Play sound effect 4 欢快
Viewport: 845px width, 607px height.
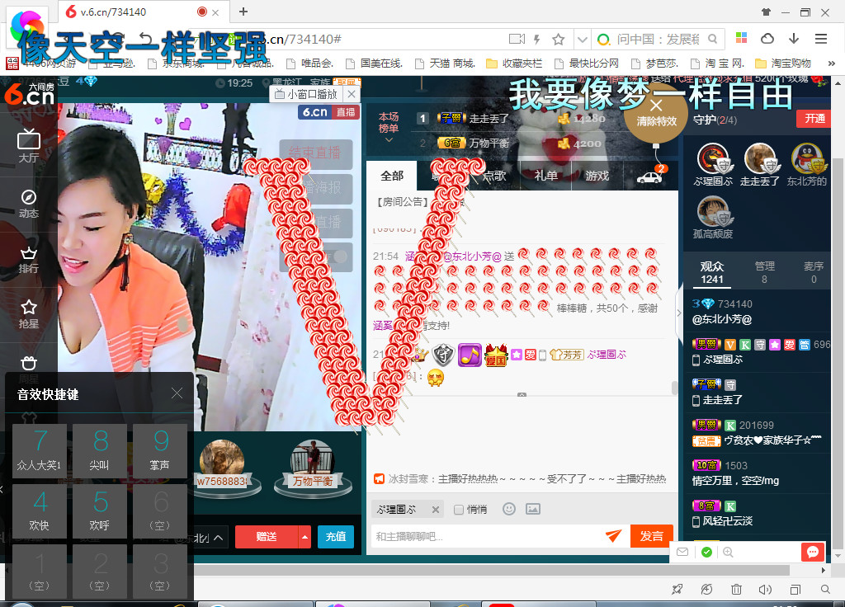[x=40, y=511]
